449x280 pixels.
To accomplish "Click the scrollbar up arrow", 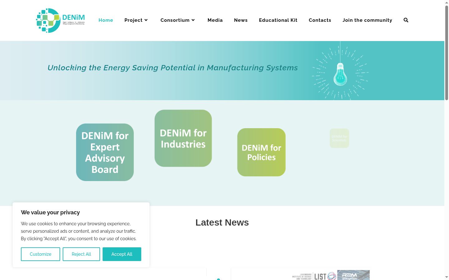I will pyautogui.click(x=447, y=2).
